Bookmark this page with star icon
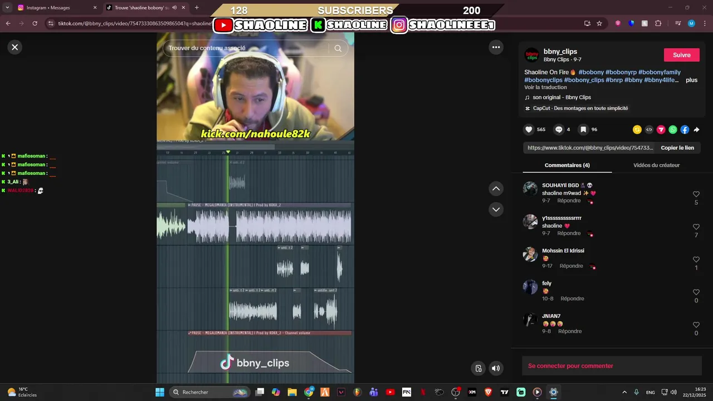 pyautogui.click(x=599, y=23)
